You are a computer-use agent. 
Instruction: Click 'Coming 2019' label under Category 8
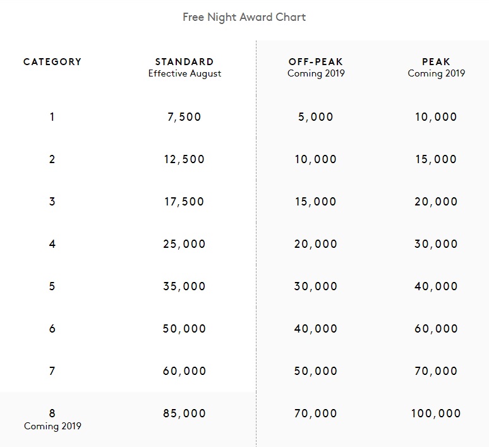[x=52, y=426]
